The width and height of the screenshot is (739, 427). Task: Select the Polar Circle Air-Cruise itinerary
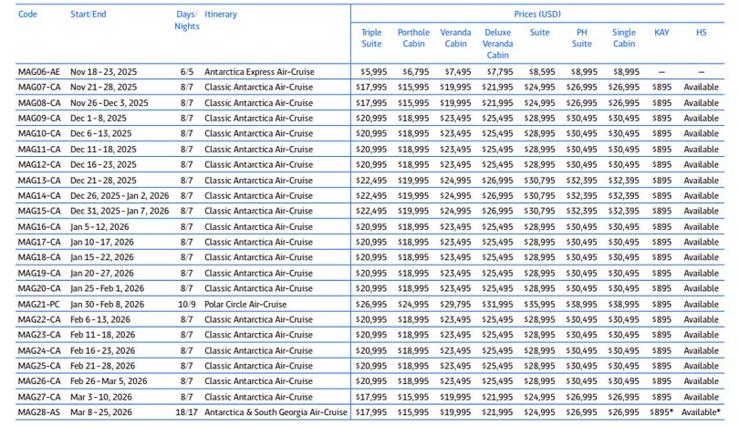[x=245, y=305]
